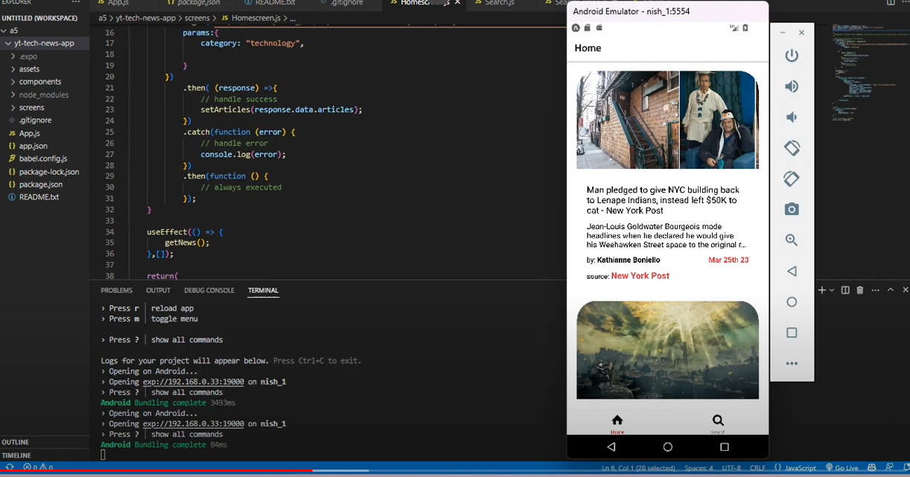Split the terminal using the split icon
Screen dimensions: 910x477
845,290
